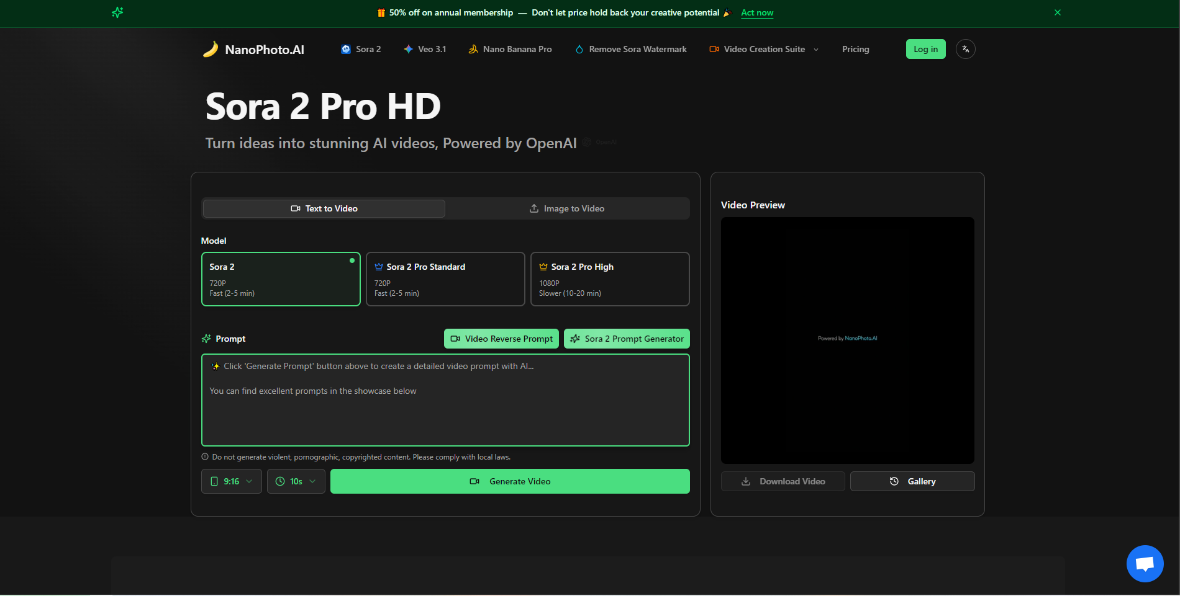
Task: Open Sora 2 in the navigation bar
Action: 361,49
